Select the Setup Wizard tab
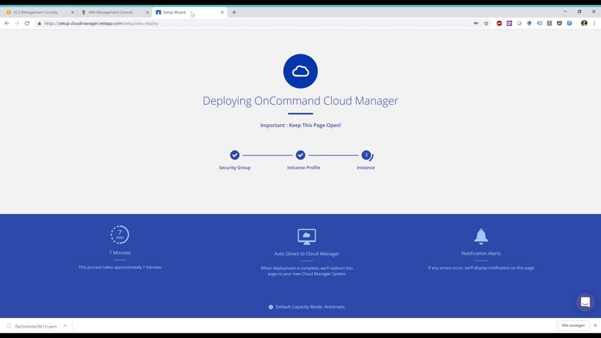 (x=174, y=12)
